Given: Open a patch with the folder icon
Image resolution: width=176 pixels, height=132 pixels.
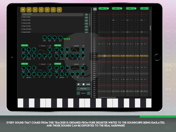Looking at the screenshot, I should click(x=35, y=10).
